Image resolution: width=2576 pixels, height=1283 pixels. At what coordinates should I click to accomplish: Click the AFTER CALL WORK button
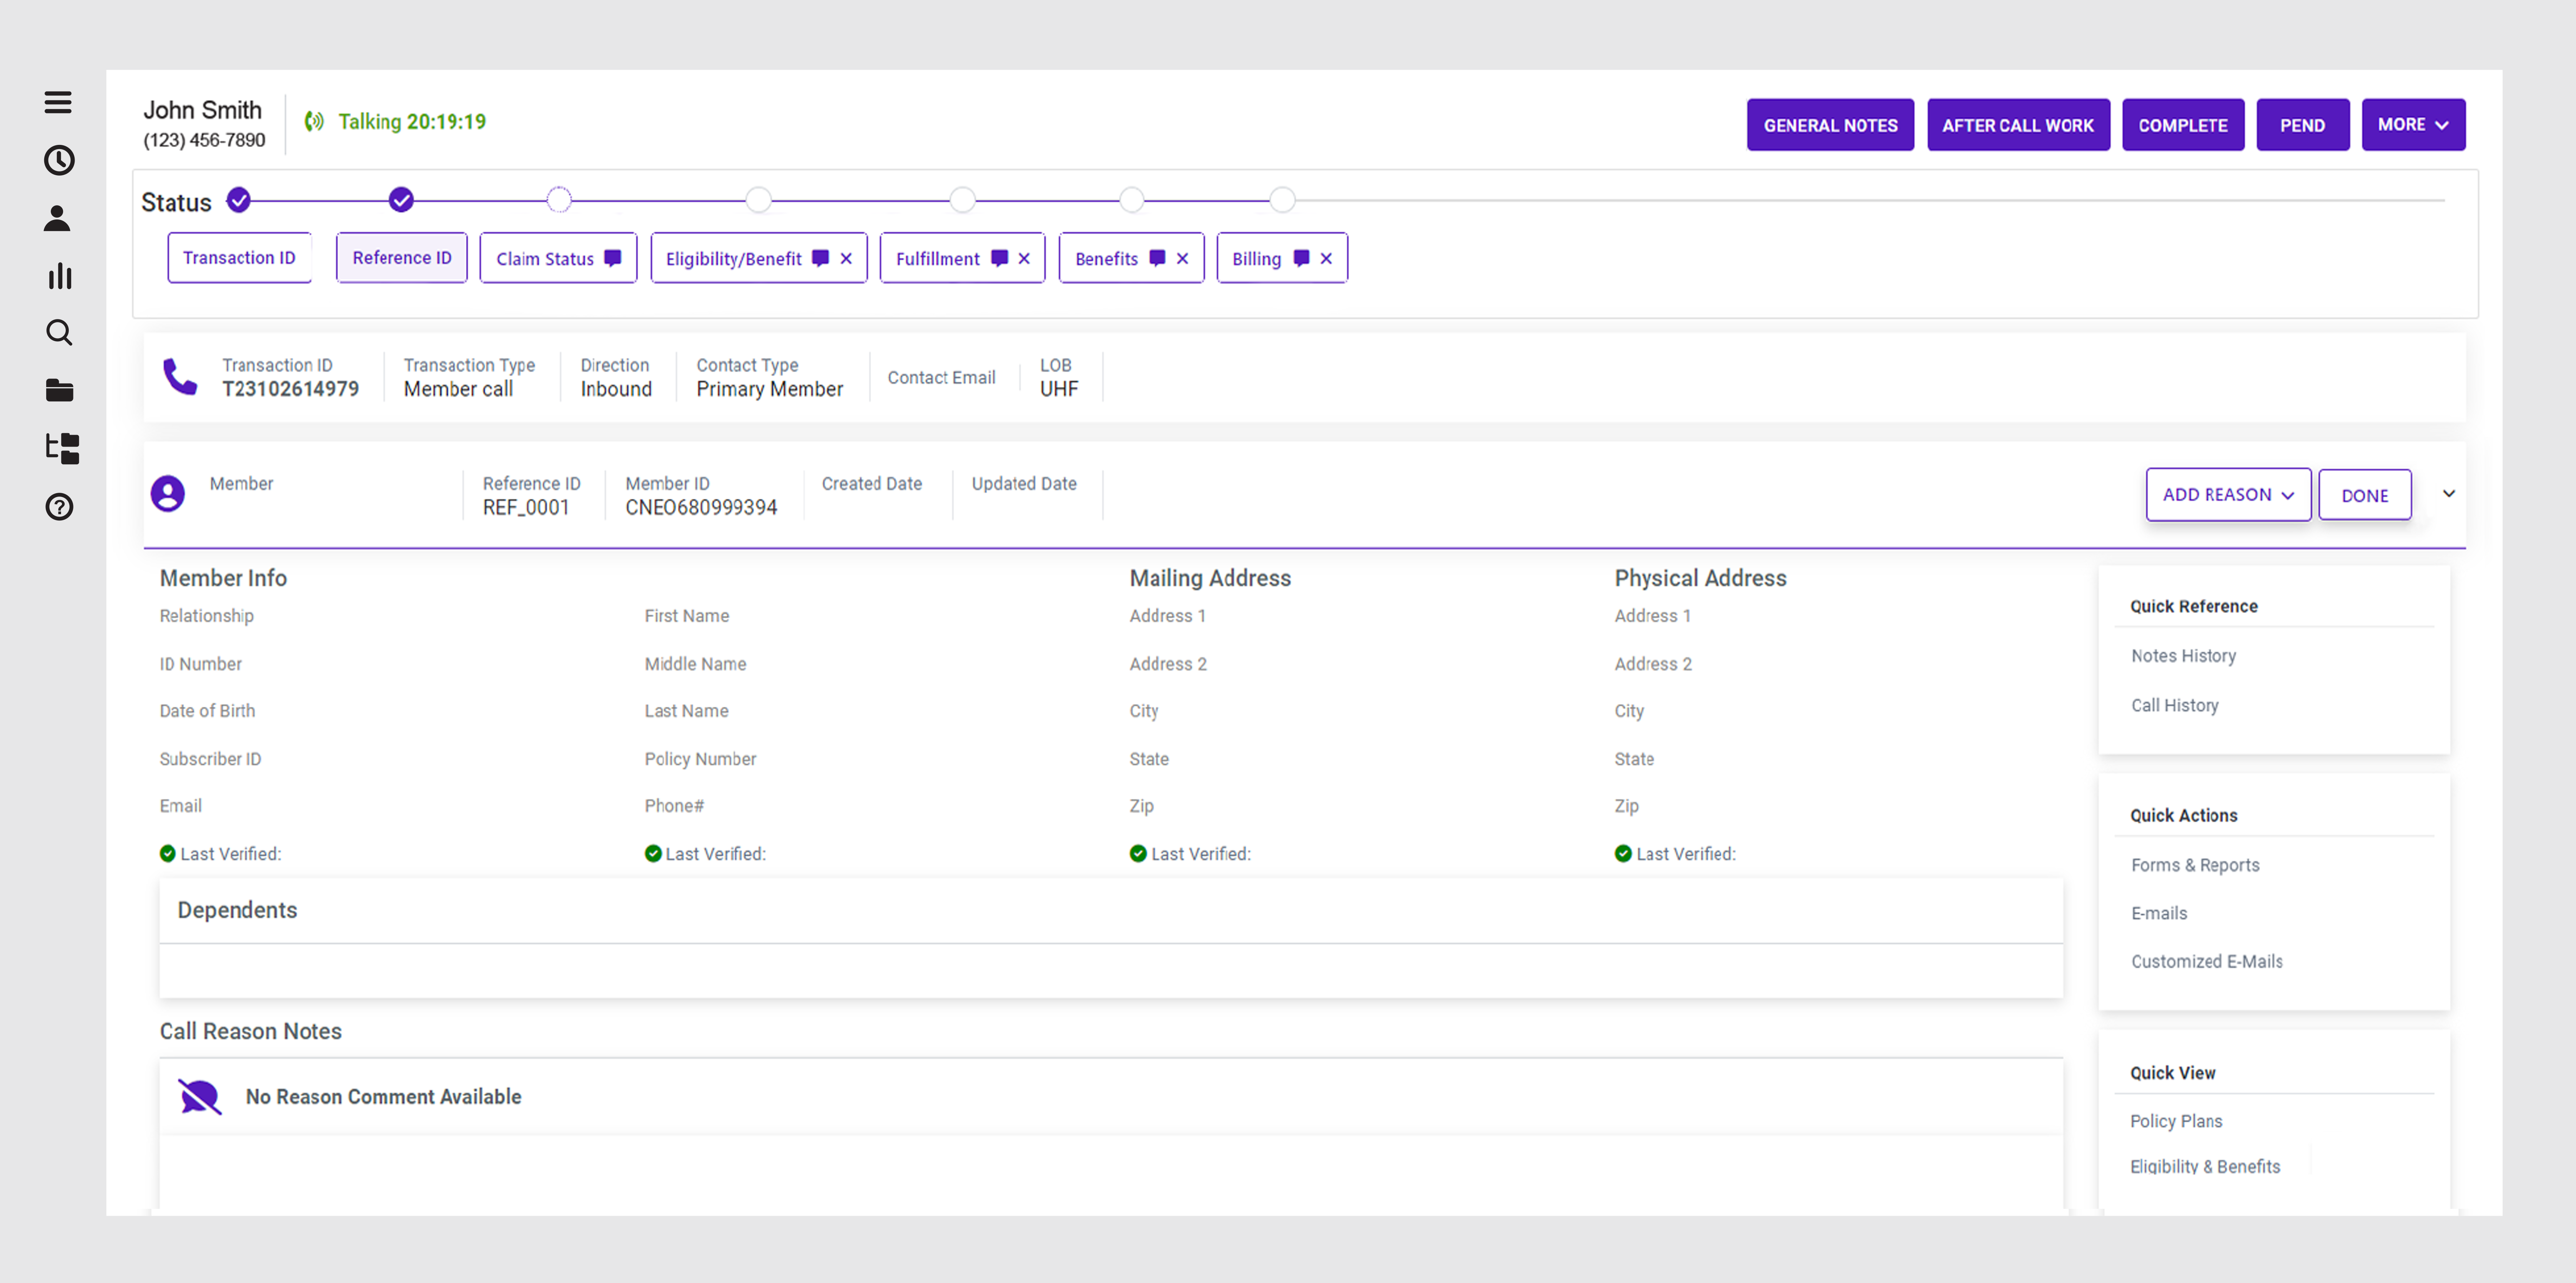pos(2018,125)
